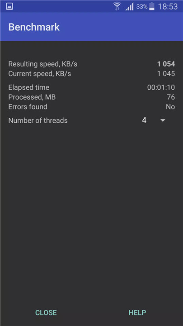Tap the resulting speed value 1 054
Image resolution: width=183 pixels, height=326 pixels.
click(166, 64)
